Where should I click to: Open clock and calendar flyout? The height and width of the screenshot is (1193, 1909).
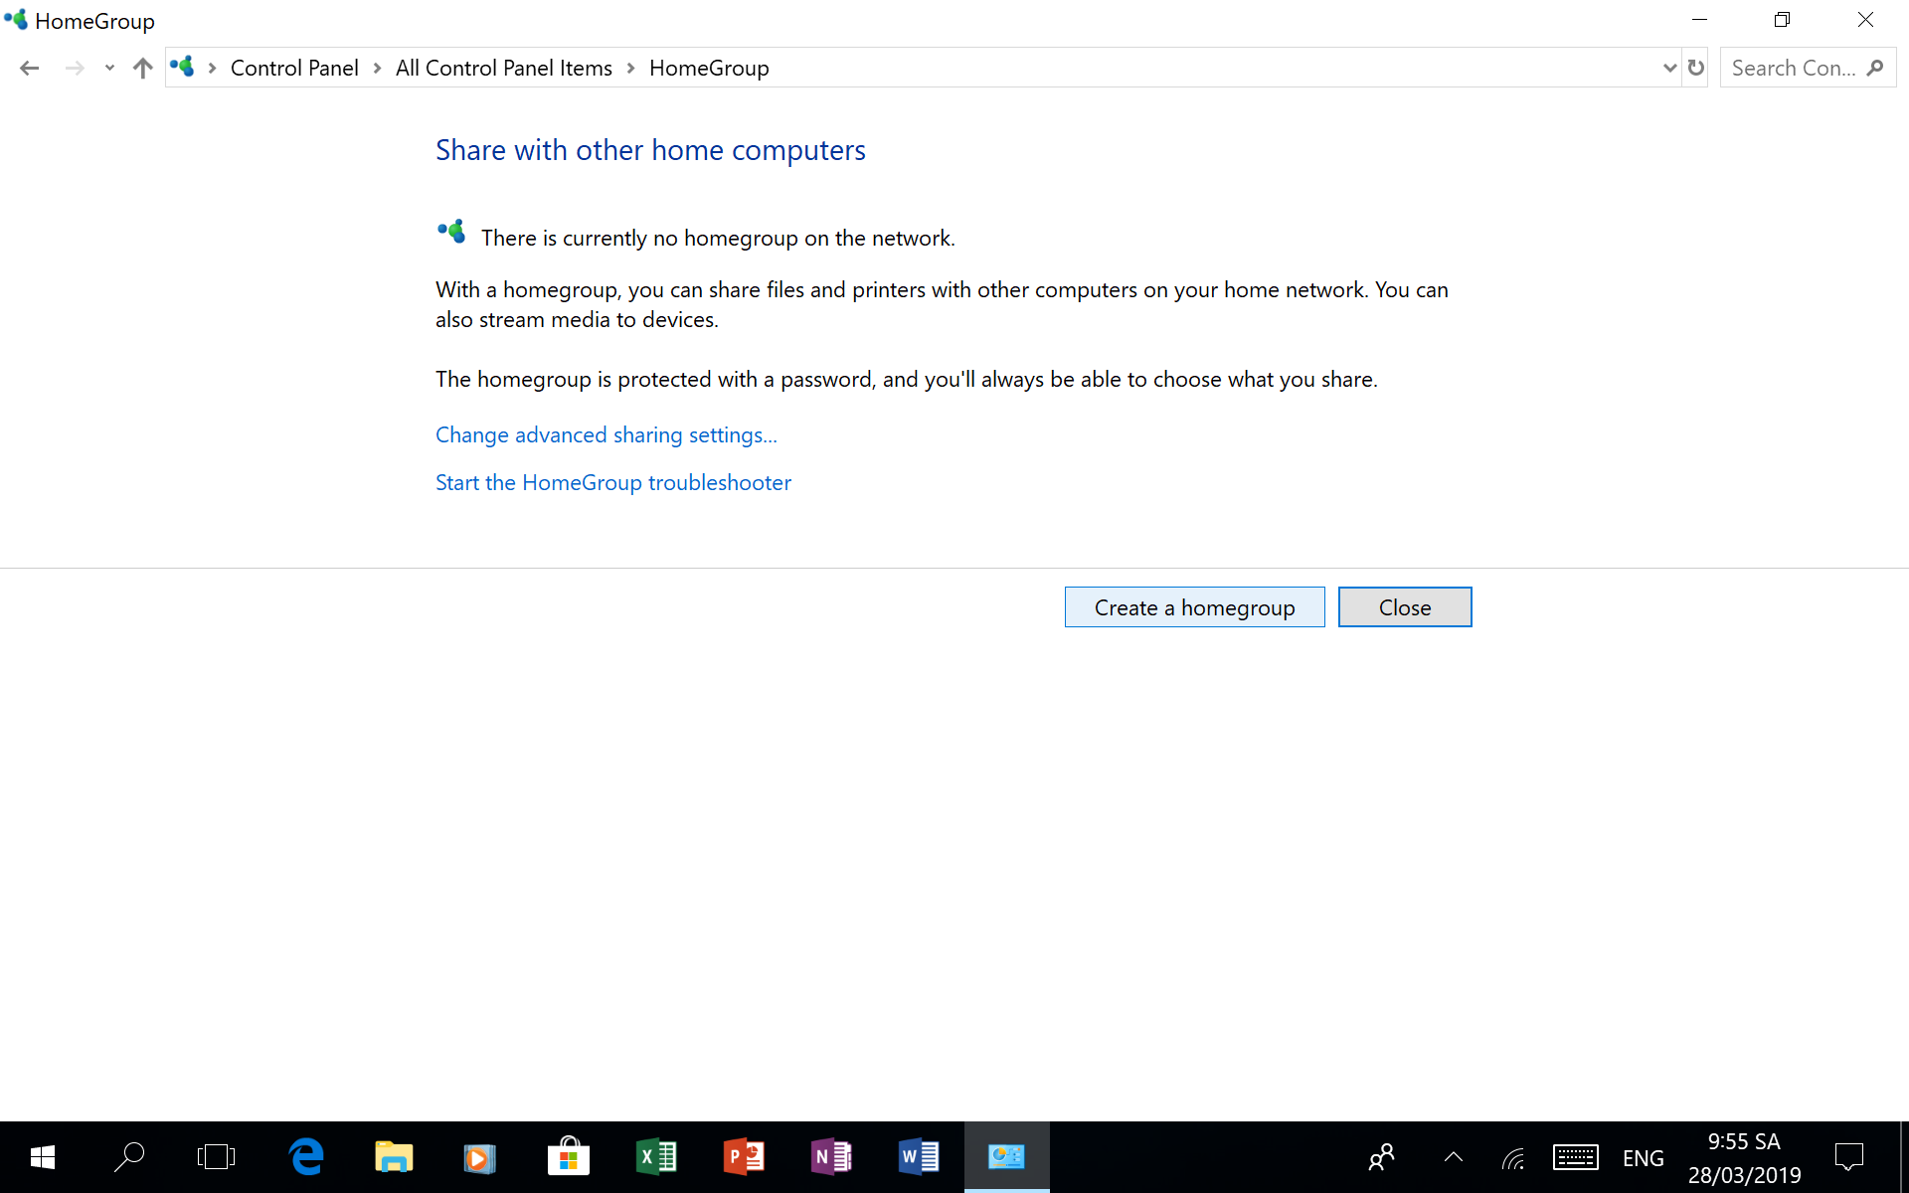(x=1745, y=1158)
